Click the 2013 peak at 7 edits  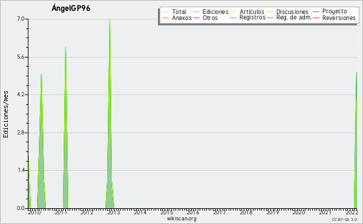click(110, 19)
